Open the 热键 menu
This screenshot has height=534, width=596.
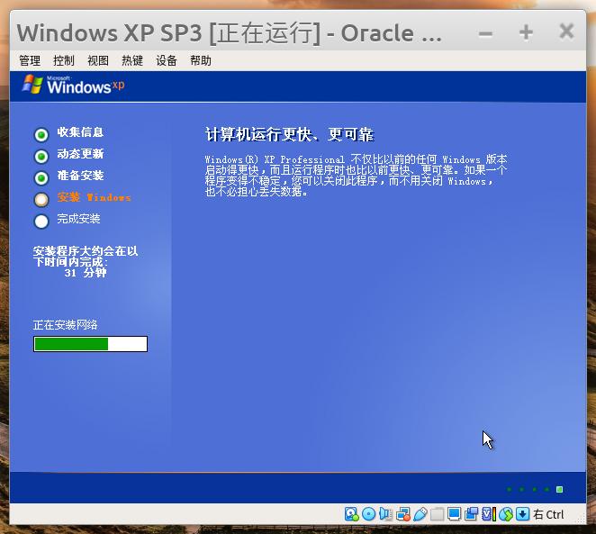(x=132, y=60)
